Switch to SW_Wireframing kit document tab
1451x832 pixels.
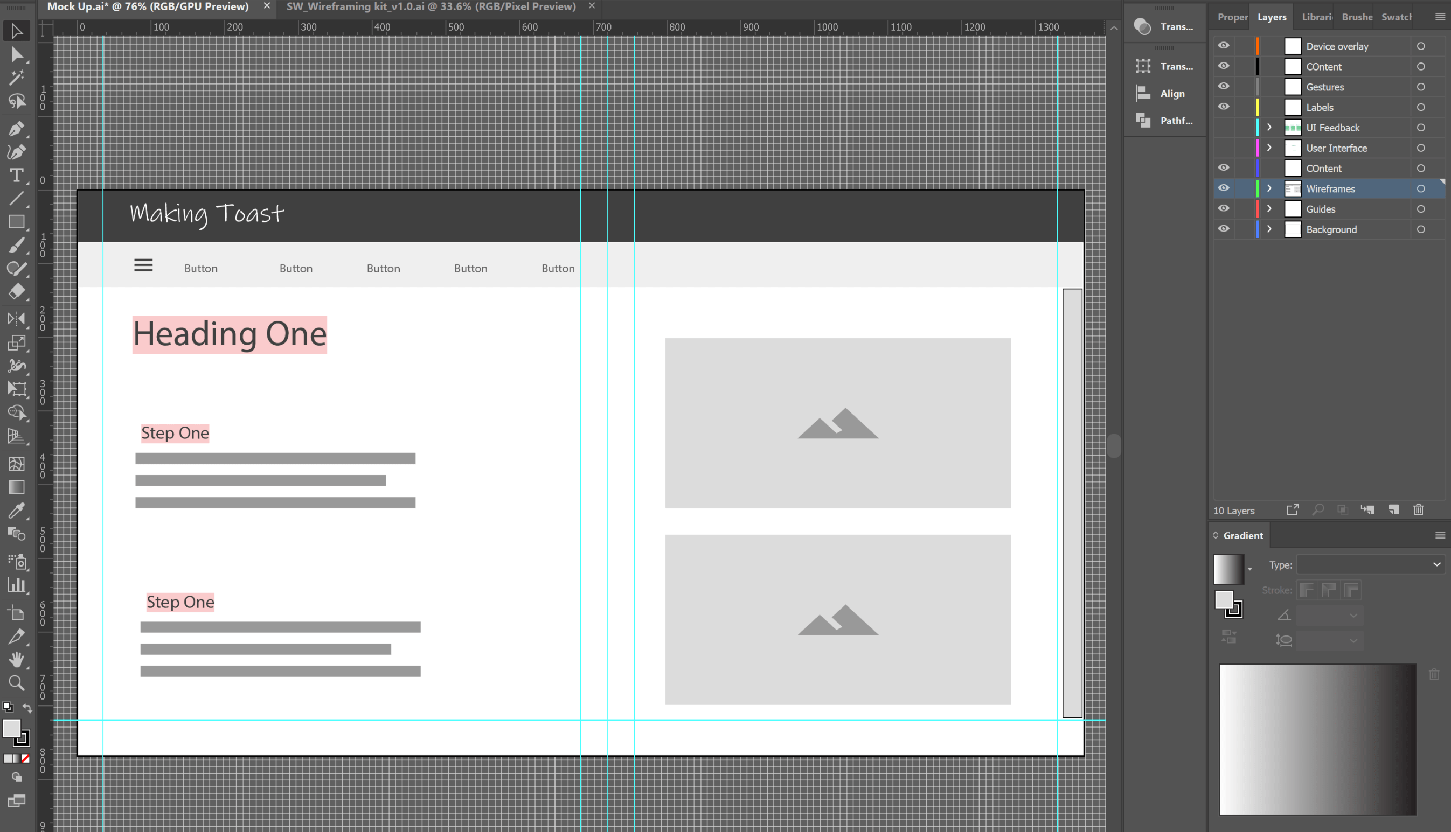coord(431,7)
